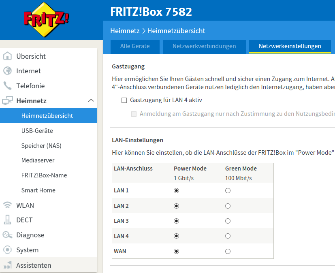Set LAN 4 to Green Mode
The height and width of the screenshot is (273, 335).
tap(228, 236)
